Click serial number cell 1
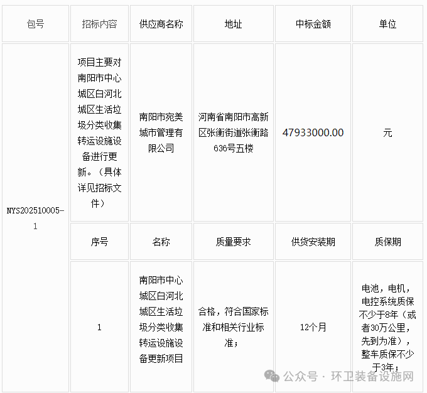427x393 pixels. pos(99,327)
